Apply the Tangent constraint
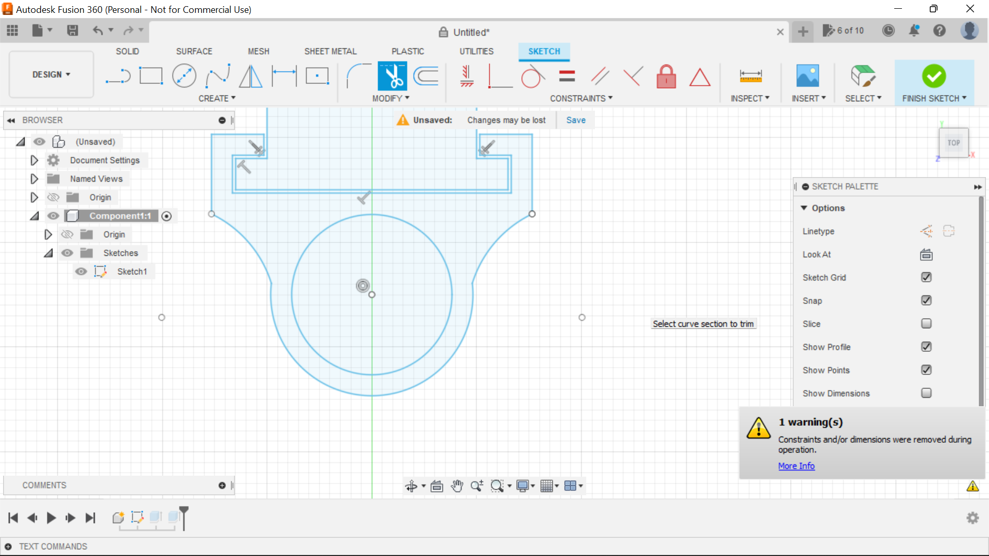Image resolution: width=989 pixels, height=556 pixels. [533, 76]
